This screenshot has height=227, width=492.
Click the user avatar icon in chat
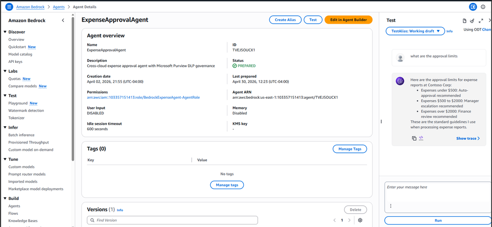(x=400, y=58)
